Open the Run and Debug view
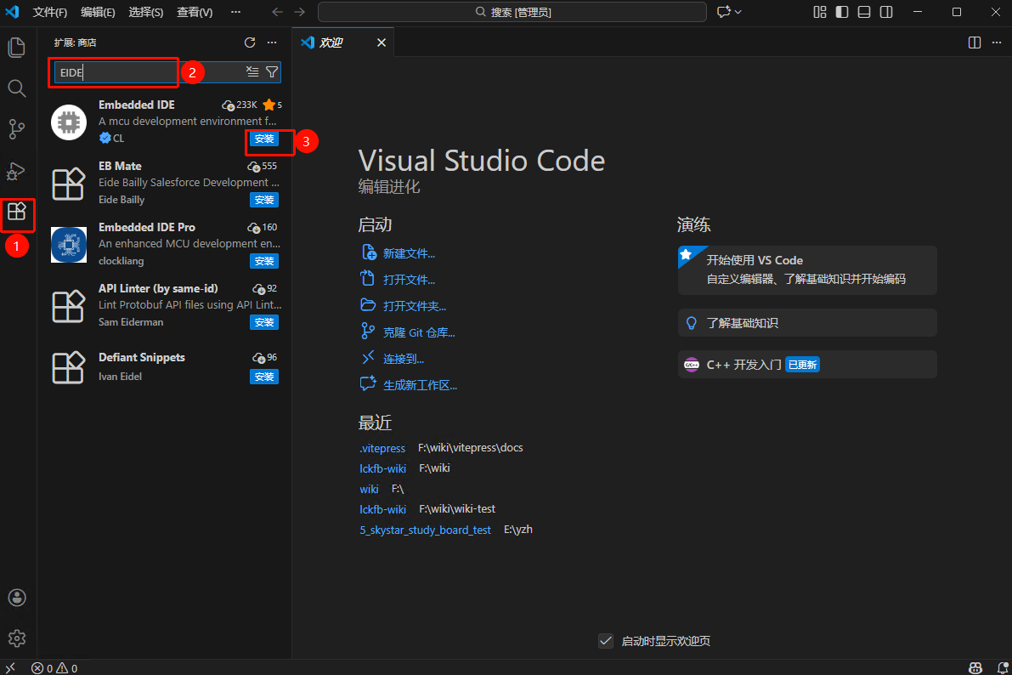Viewport: 1012px width, 675px height. click(17, 171)
